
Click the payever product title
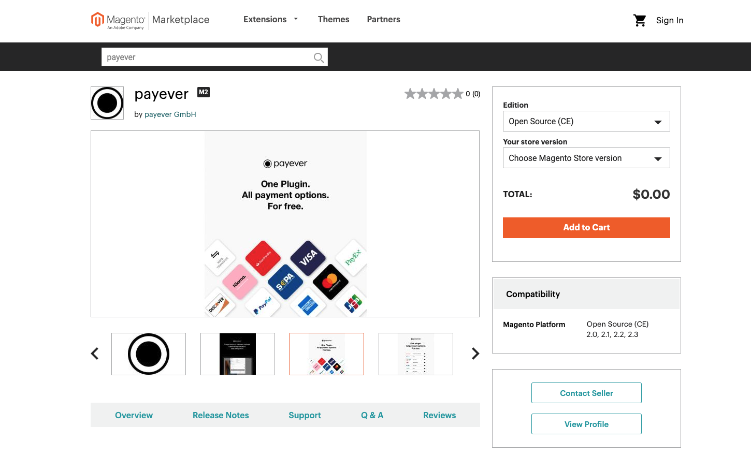click(x=162, y=94)
